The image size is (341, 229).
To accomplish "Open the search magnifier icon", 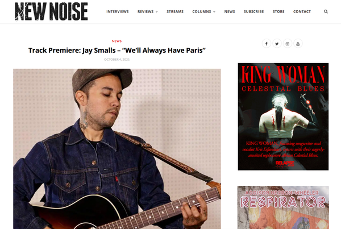I will (326, 11).
